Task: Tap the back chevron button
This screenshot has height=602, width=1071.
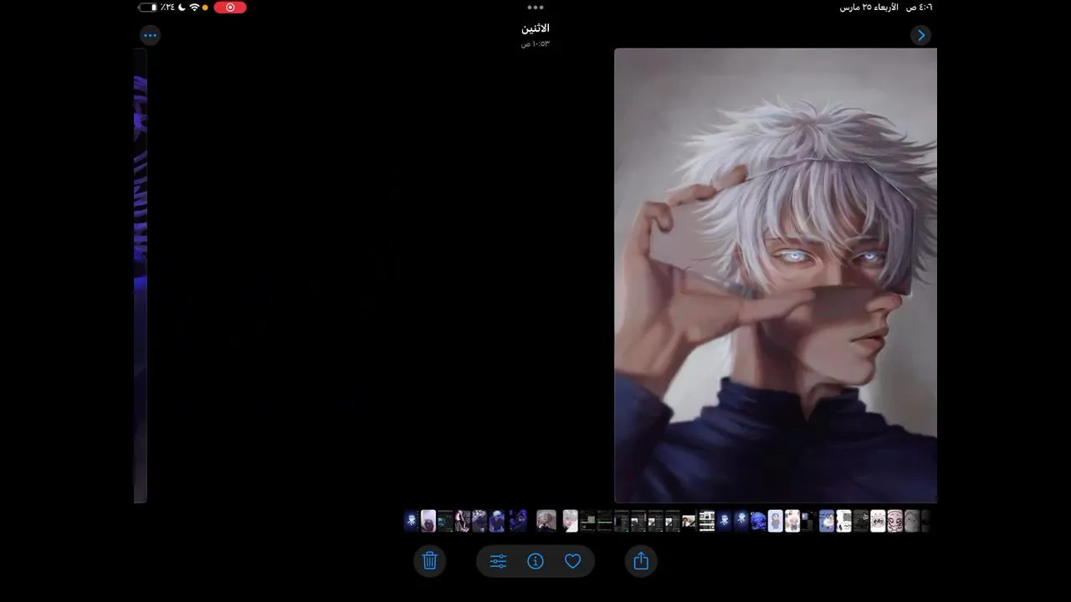Action: (x=920, y=35)
